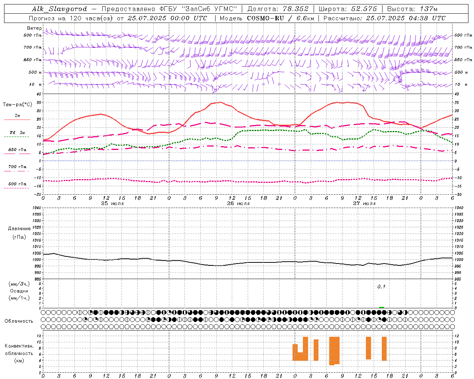
Task: Click the Тем-ра(°C) panel label
Action: [x=17, y=105]
